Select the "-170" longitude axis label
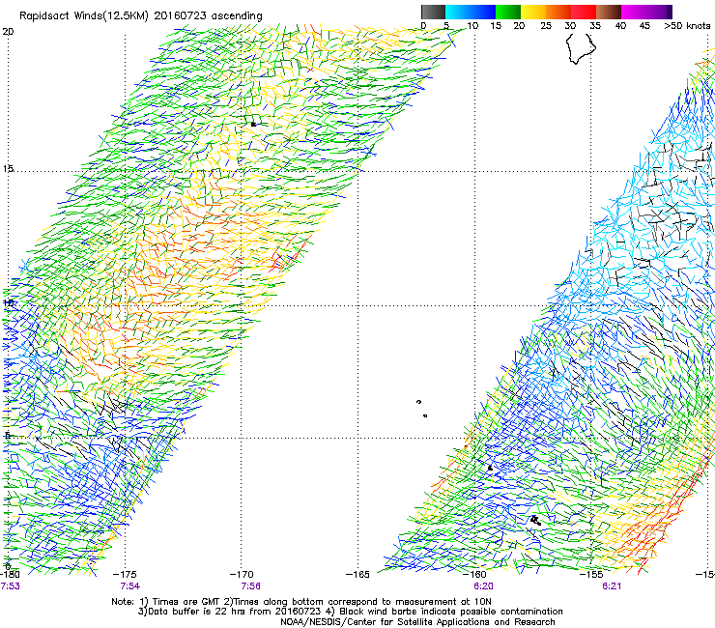The image size is (715, 628). (x=242, y=574)
